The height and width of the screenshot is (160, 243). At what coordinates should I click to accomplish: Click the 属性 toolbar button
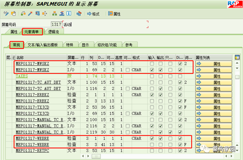(x=114, y=14)
